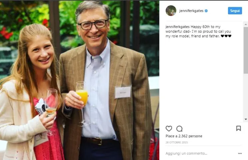Click the black hearts in the caption
The height and width of the screenshot is (160, 248).
click(x=226, y=36)
